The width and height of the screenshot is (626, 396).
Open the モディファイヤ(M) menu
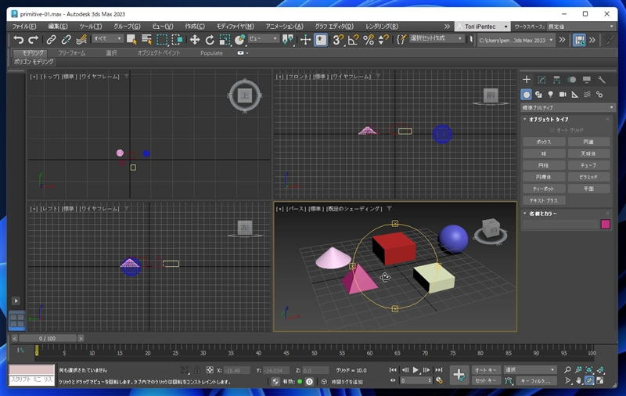(236, 27)
